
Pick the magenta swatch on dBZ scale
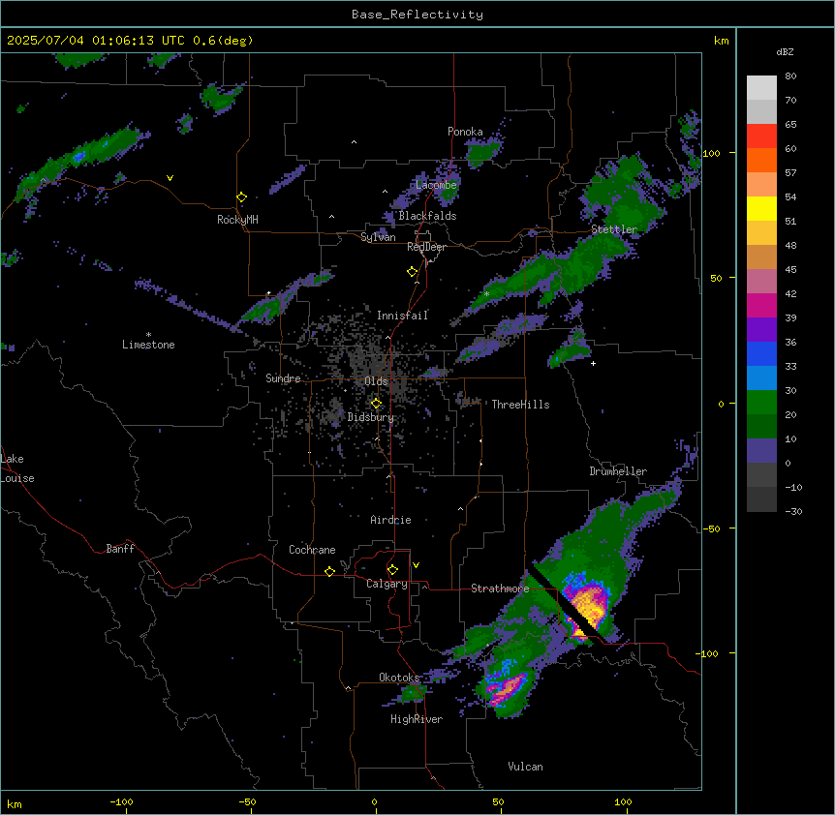[x=761, y=305]
